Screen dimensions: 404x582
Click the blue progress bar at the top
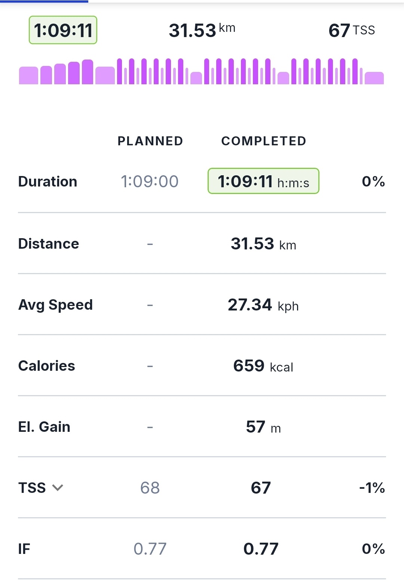click(44, 1)
